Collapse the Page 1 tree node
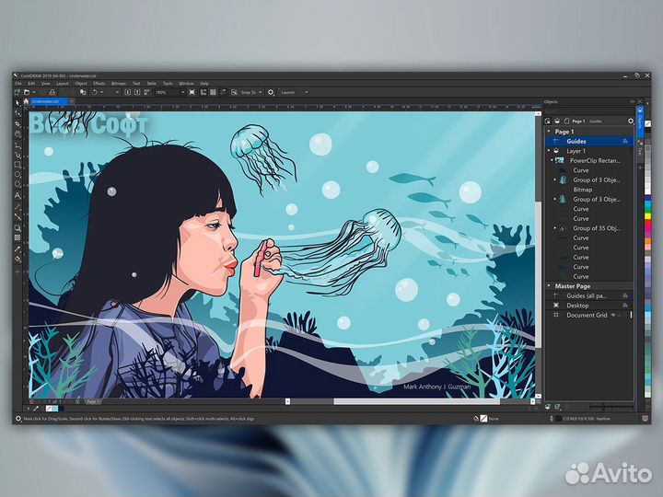Viewport: 663px width, 497px height. pos(549,132)
